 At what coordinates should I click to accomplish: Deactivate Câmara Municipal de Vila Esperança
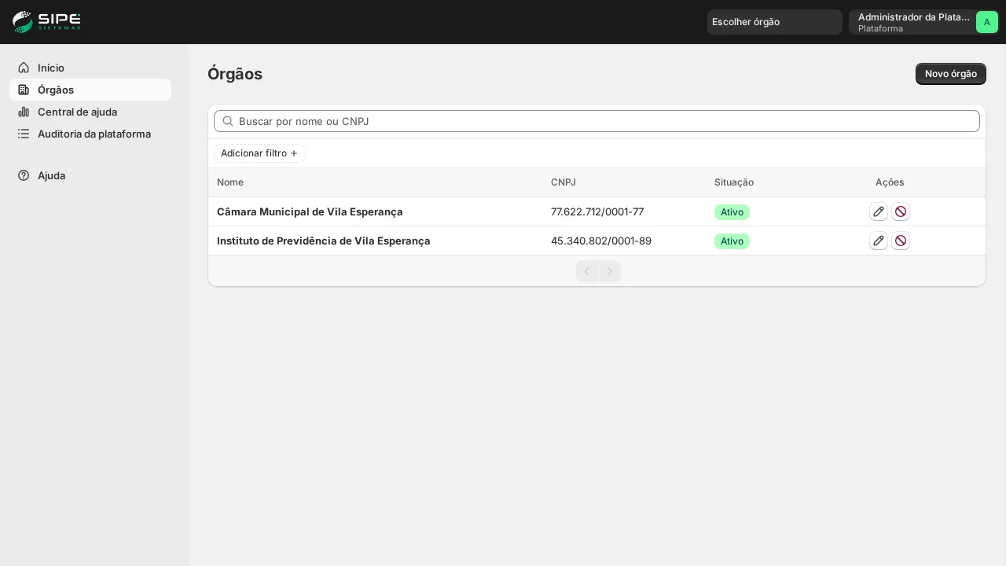(901, 211)
